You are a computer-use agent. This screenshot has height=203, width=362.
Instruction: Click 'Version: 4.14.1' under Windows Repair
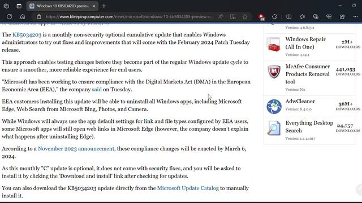coord(297,55)
